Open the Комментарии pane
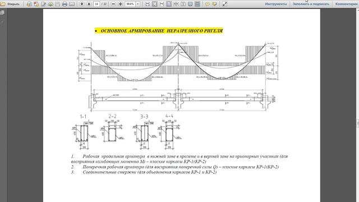Image resolution: width=359 pixels, height=202 pixels. click(346, 4)
